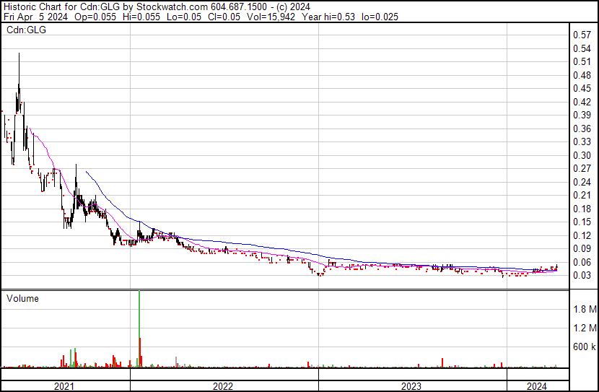Click the 'Op=0.055' open value
Viewport: 599px width, 392px height.
click(x=95, y=17)
